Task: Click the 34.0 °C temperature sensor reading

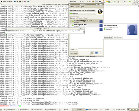Action: coord(89,2)
